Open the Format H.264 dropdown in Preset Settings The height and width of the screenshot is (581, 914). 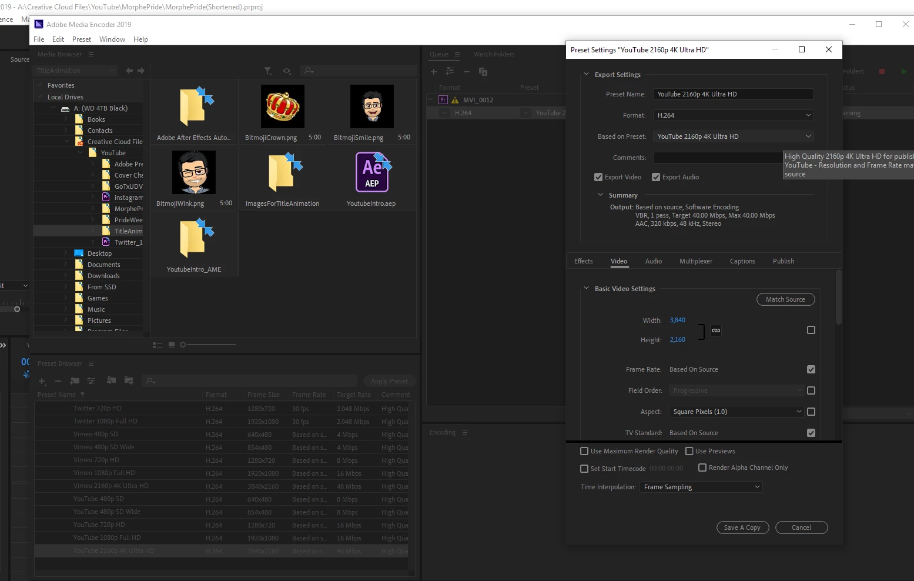point(734,115)
